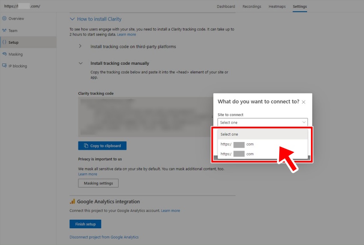364x245 pixels.
Task: Collapse the How to install Clarity section
Action: coord(72,19)
